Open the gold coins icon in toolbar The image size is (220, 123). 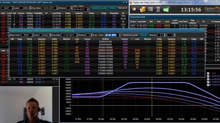click(142, 10)
